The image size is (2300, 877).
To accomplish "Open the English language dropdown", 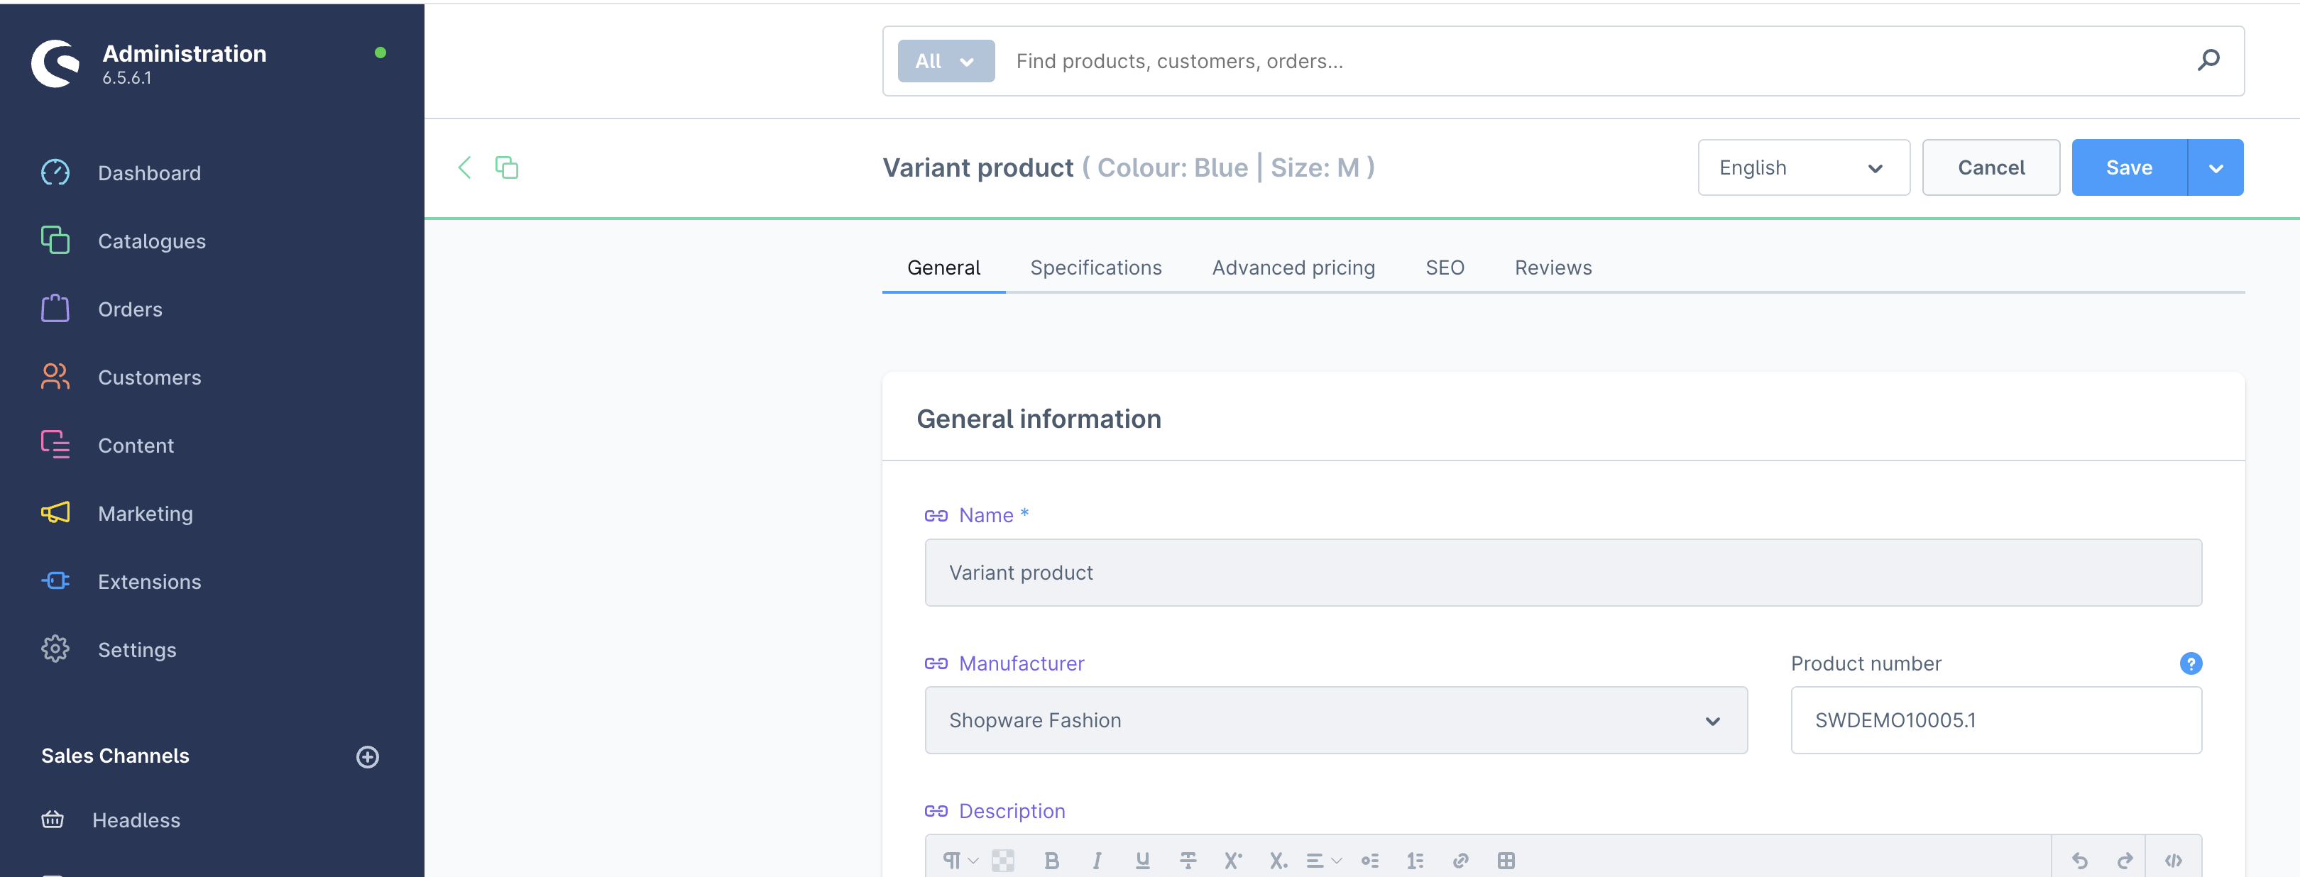I will tap(1802, 167).
